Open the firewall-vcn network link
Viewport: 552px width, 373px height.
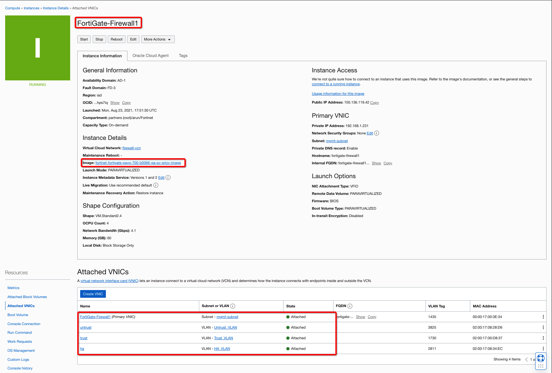coord(131,148)
